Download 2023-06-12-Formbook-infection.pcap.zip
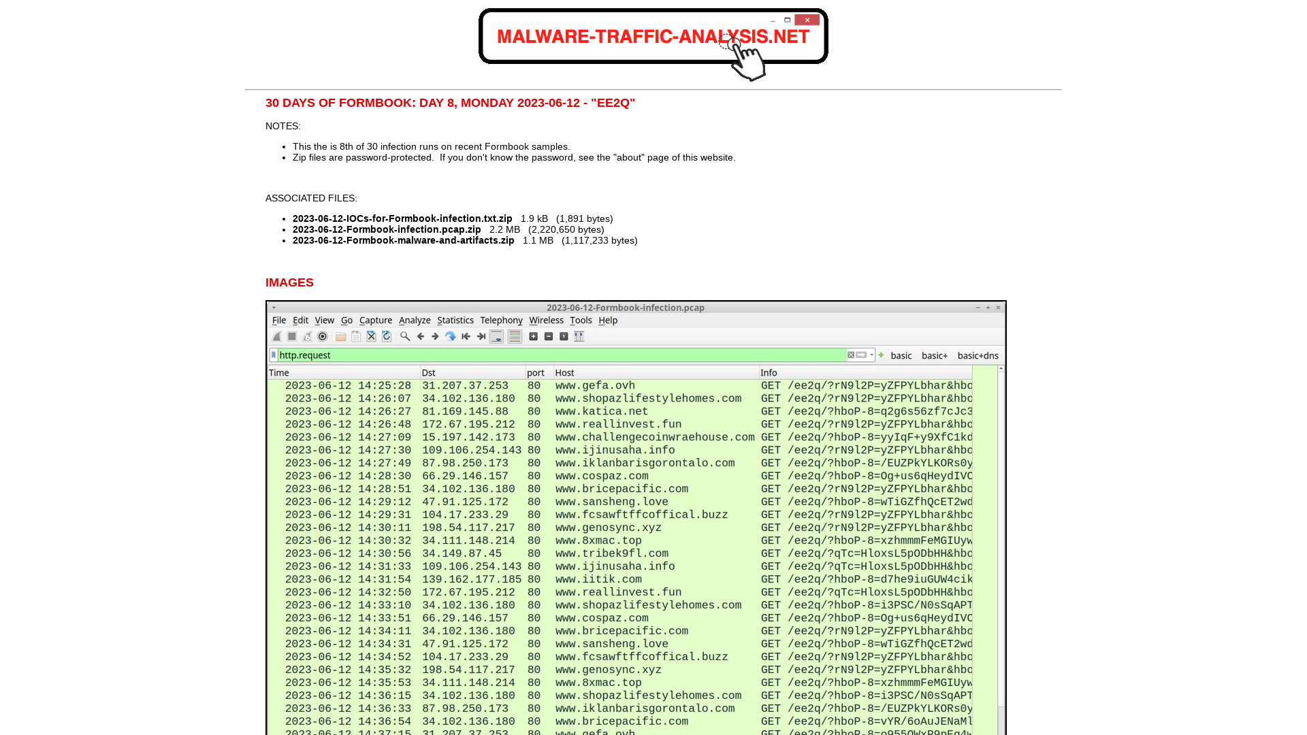The image size is (1307, 735). click(387, 229)
